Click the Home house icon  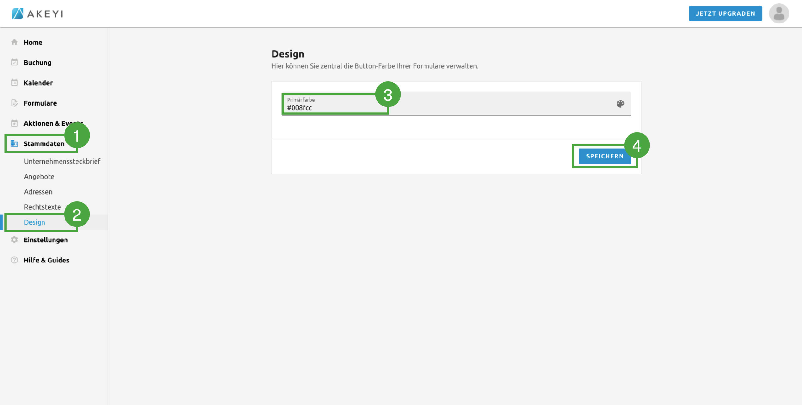14,42
